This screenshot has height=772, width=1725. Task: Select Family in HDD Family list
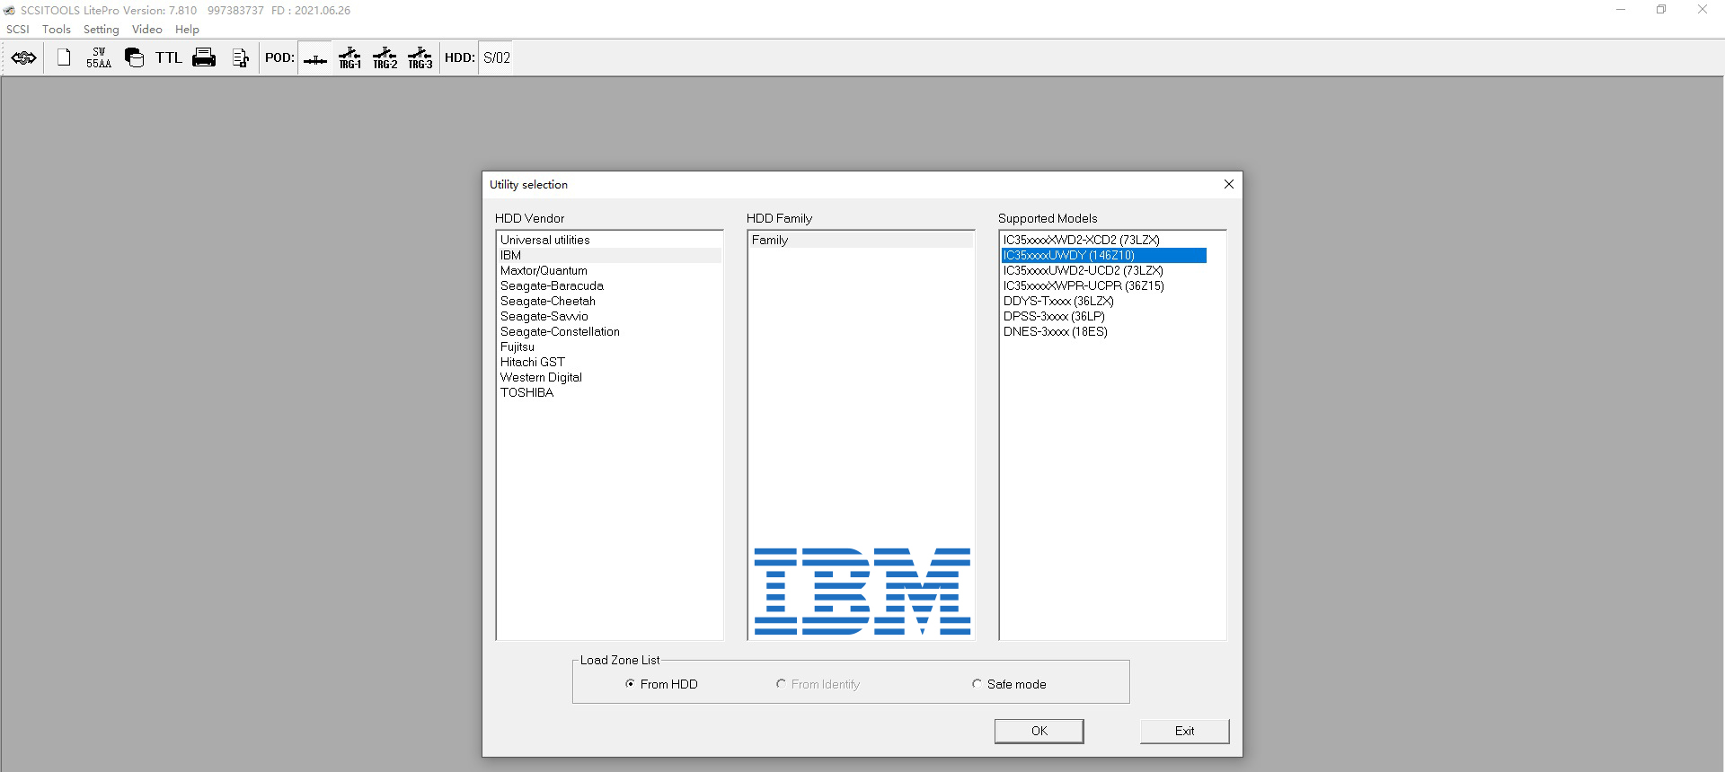click(861, 240)
